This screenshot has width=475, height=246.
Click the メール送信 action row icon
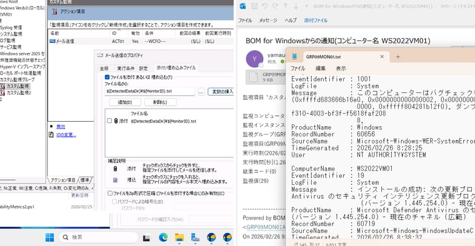[52, 41]
